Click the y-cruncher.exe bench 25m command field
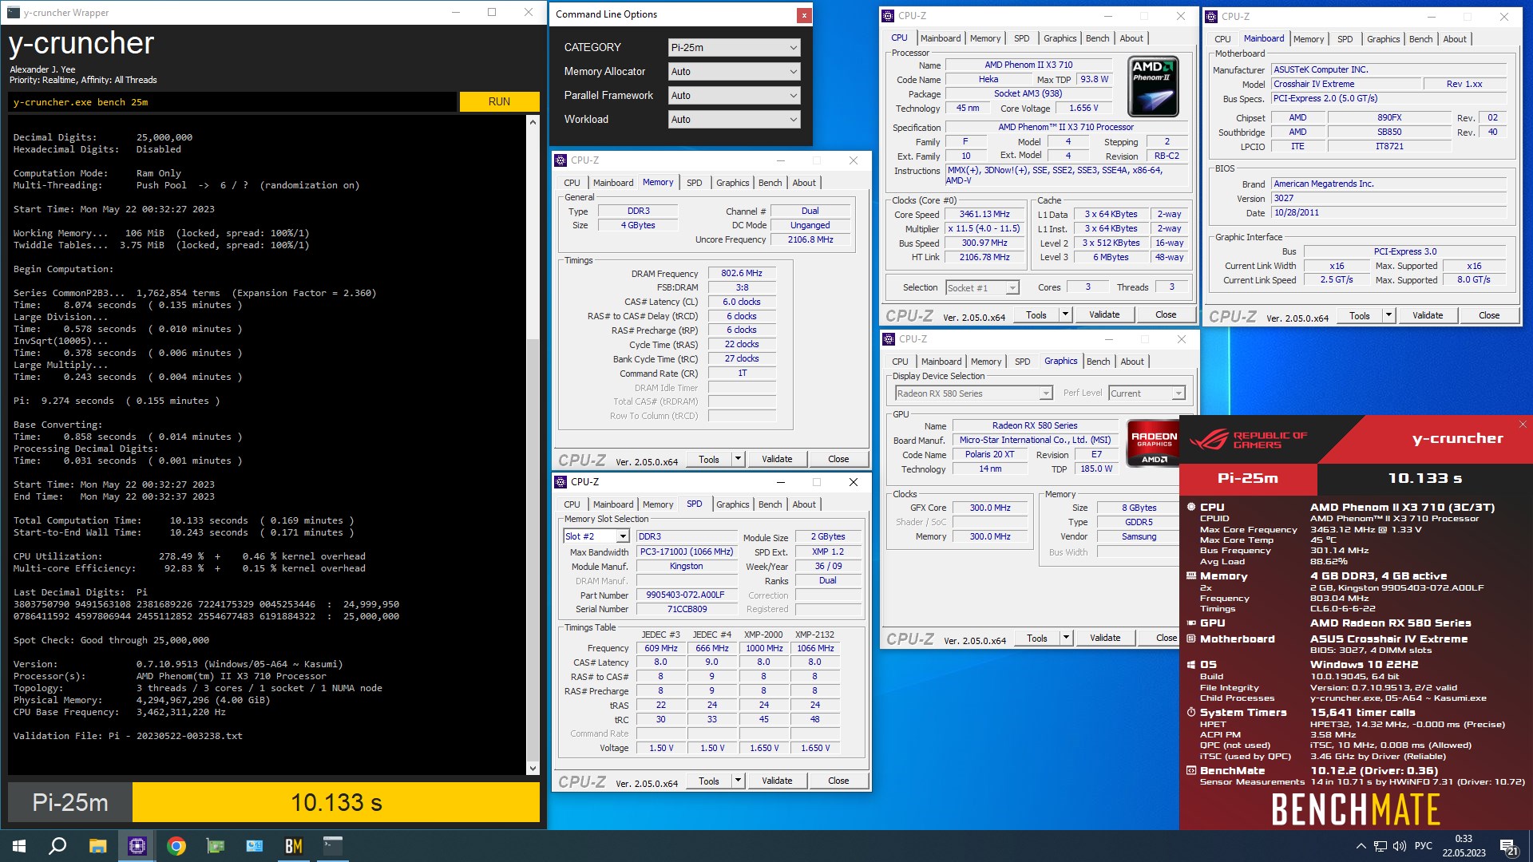Screen dimensions: 1533x862 232,102
